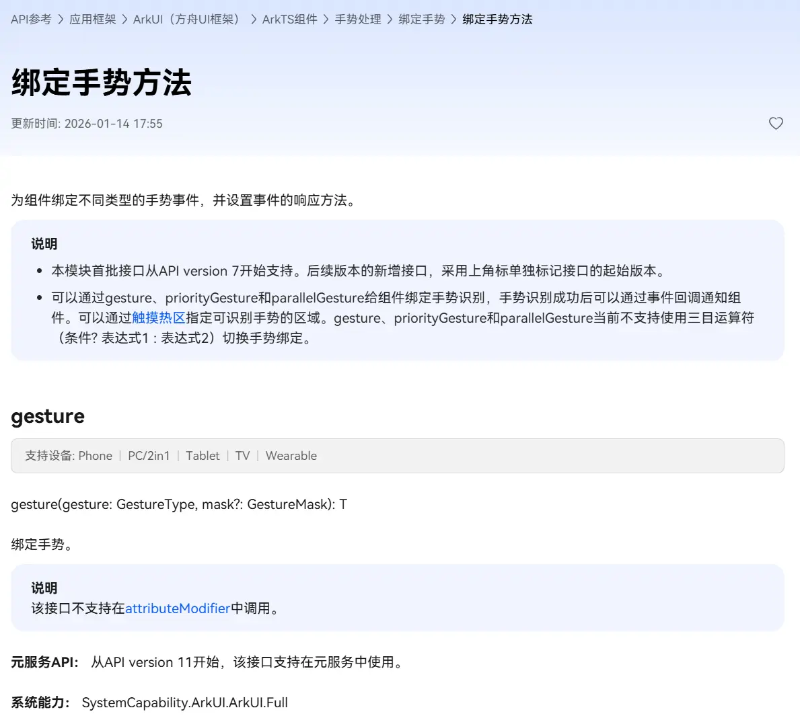Click the heart favorite icon
This screenshot has height=716, width=800.
coord(776,123)
